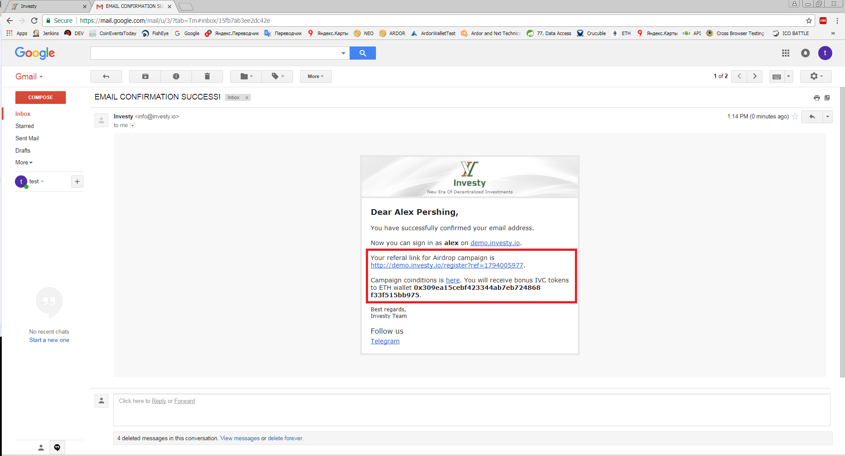Click the COMPOSE button
This screenshot has height=456, width=845.
40,97
